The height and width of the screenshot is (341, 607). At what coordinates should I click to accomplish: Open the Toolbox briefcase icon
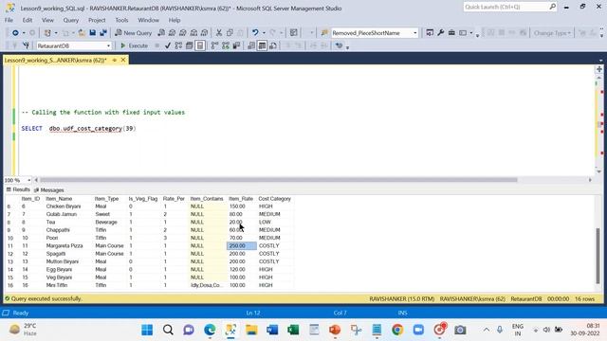tap(451, 33)
